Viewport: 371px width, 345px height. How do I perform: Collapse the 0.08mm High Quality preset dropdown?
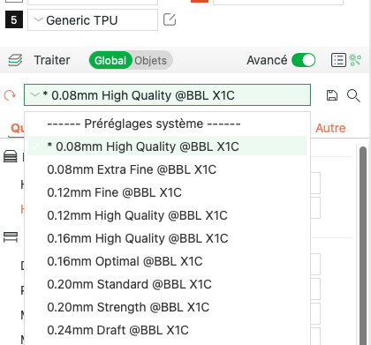(x=167, y=95)
